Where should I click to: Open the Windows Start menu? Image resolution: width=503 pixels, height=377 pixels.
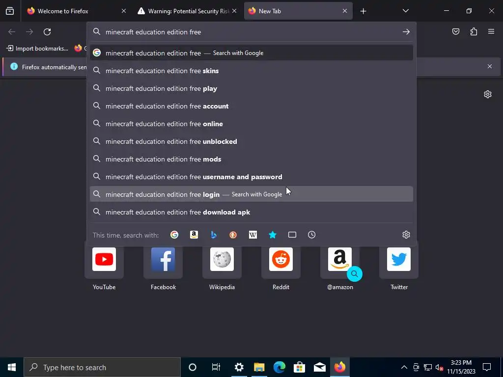coord(12,367)
